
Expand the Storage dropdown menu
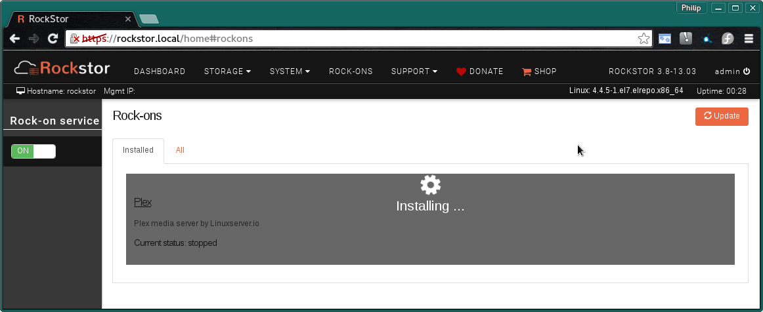click(x=227, y=71)
